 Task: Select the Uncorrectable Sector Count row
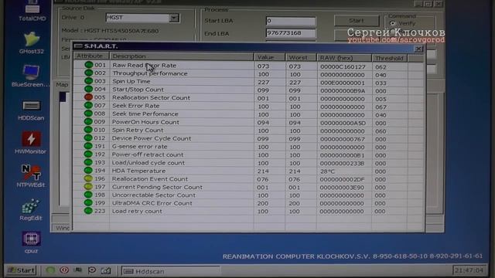pos(248,195)
